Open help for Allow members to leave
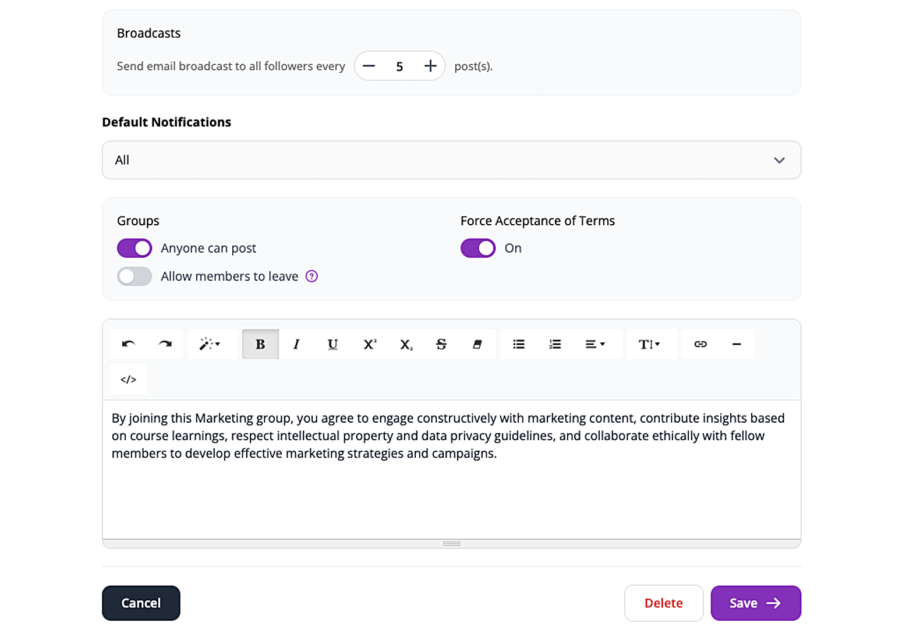 point(312,276)
